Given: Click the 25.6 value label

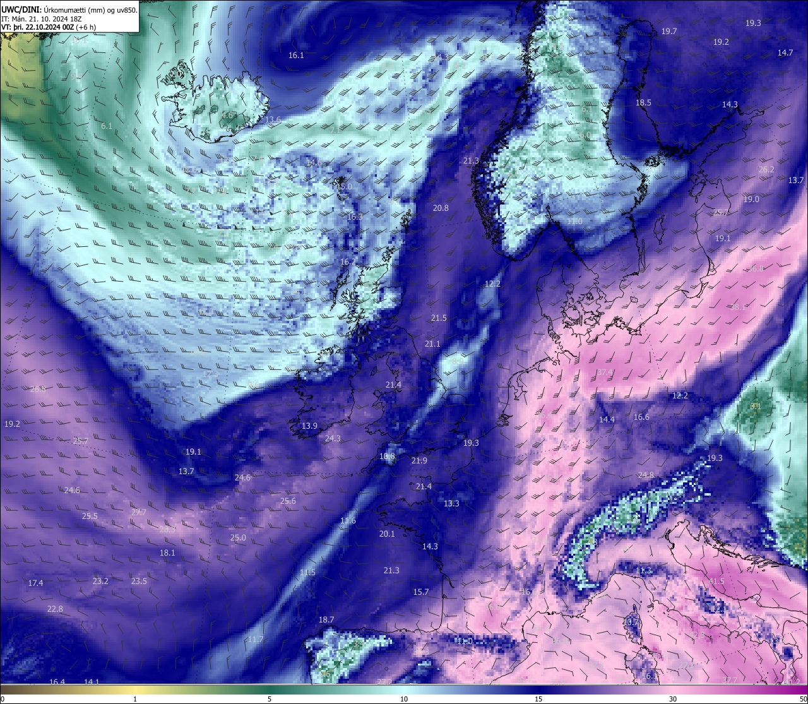Looking at the screenshot, I should [288, 501].
